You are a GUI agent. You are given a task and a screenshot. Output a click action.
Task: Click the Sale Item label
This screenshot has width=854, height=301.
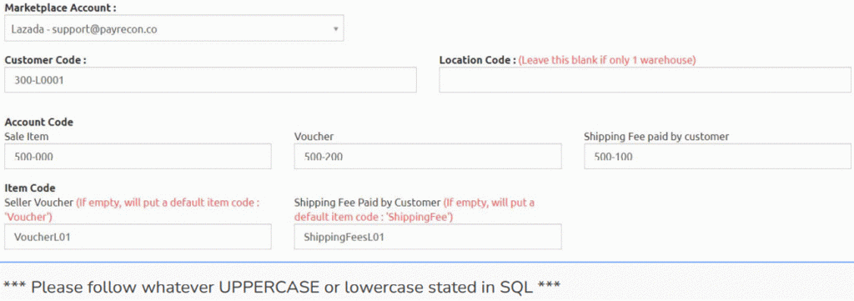click(x=25, y=136)
